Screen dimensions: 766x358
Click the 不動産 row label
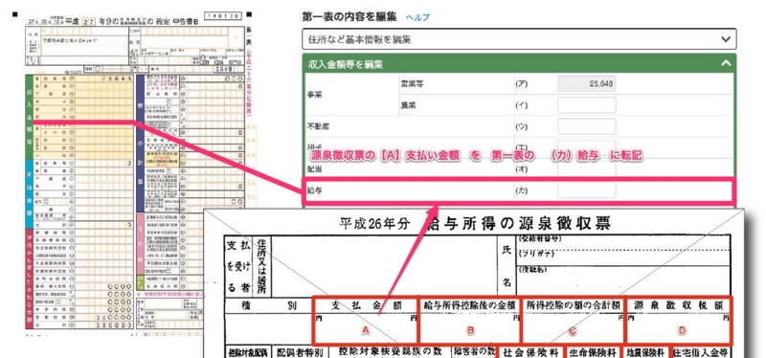[x=318, y=126]
